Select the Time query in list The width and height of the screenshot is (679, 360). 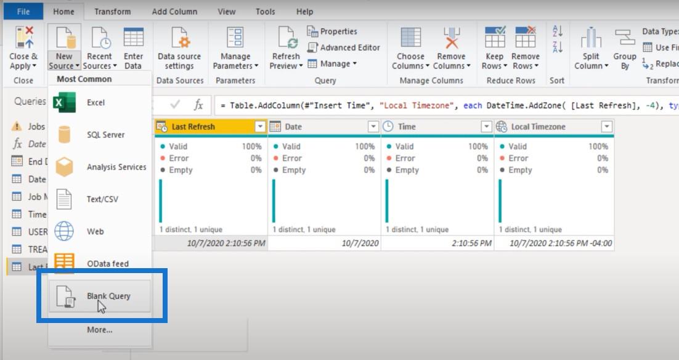(x=28, y=214)
